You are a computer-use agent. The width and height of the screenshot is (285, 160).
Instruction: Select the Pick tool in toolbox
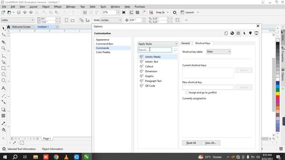click(3, 28)
